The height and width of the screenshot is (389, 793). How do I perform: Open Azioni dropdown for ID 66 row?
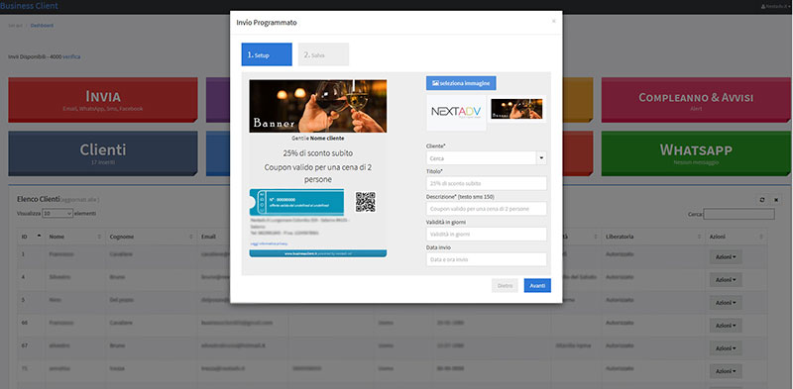click(x=726, y=325)
